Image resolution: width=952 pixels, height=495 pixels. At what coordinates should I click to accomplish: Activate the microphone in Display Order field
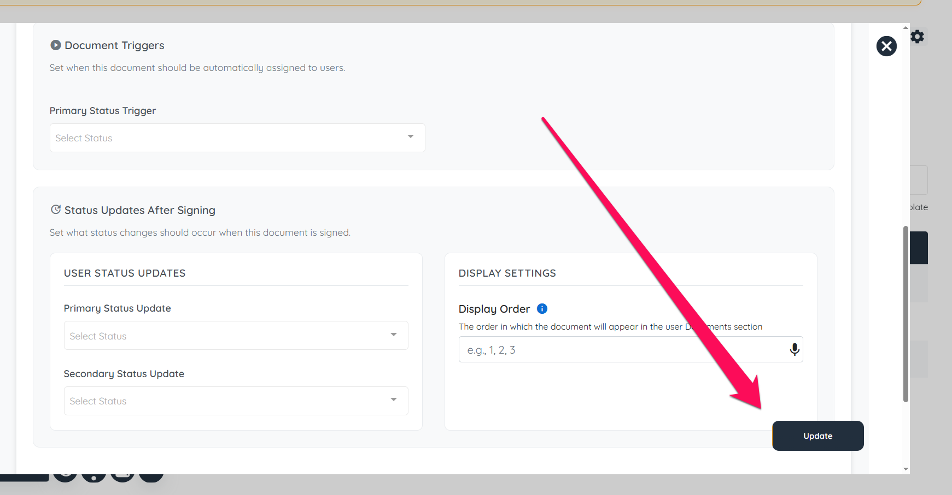(x=795, y=349)
